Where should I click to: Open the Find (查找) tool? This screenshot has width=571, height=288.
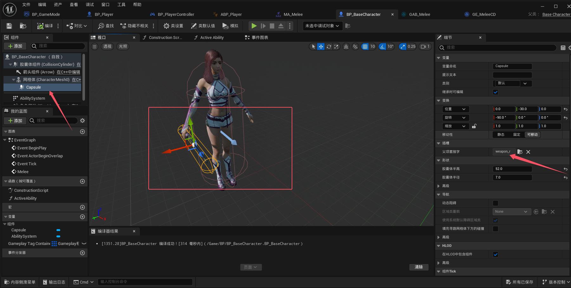point(106,26)
